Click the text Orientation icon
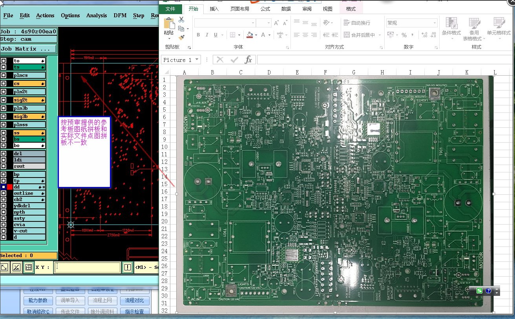Viewport: 515px width, 319px height. (x=326, y=23)
